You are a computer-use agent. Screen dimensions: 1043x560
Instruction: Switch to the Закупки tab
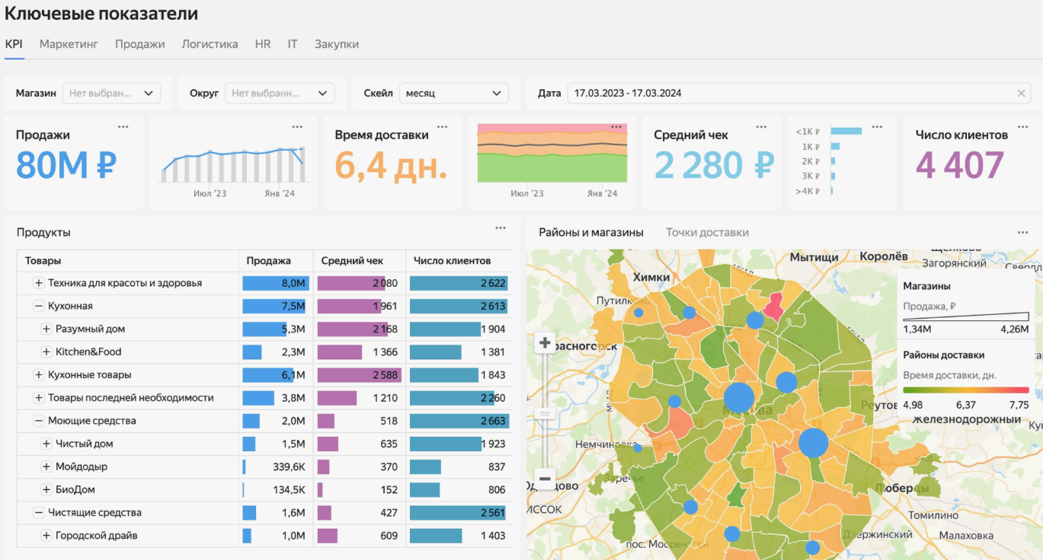(337, 44)
